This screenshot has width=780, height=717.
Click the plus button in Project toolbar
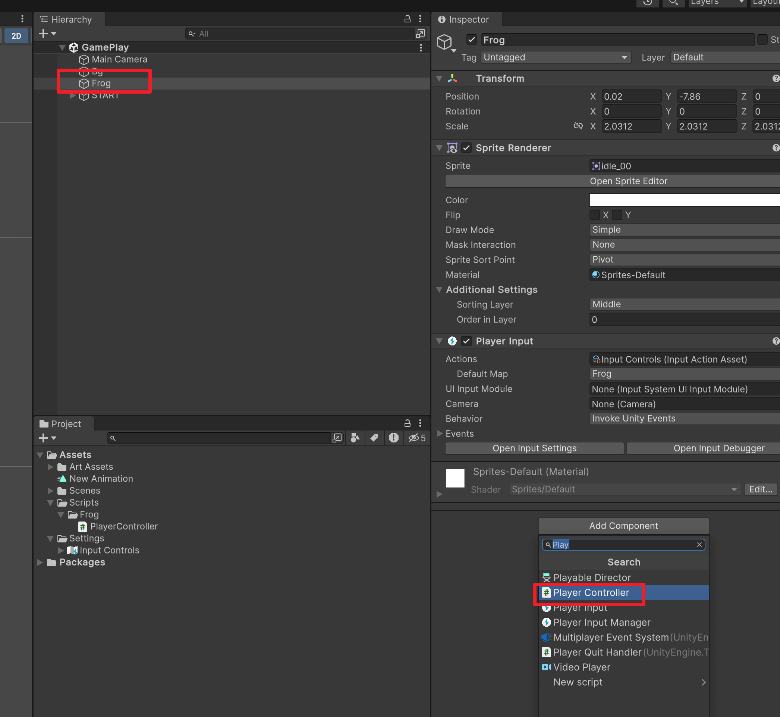point(44,438)
